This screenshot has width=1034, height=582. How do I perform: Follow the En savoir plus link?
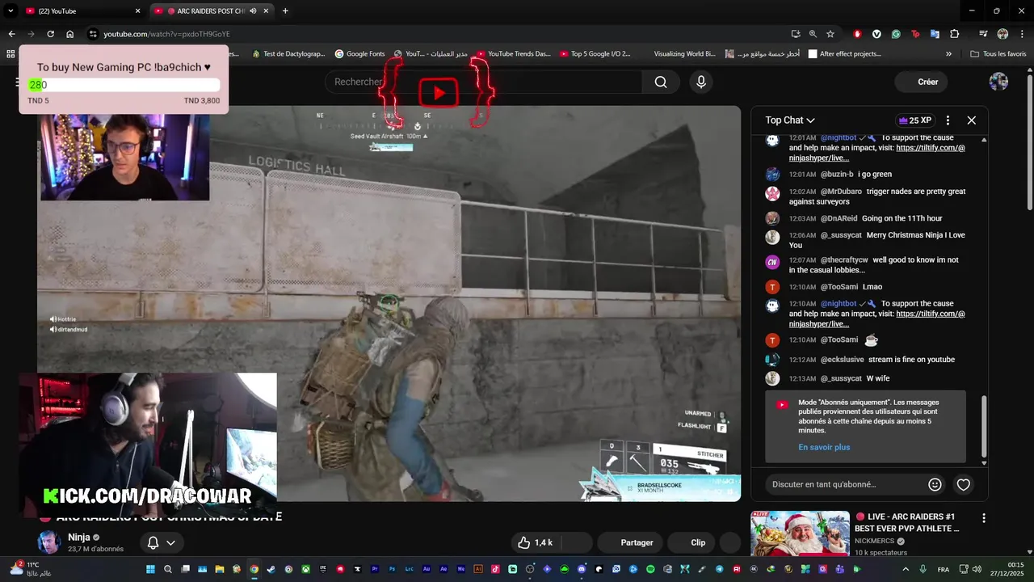[x=824, y=447]
